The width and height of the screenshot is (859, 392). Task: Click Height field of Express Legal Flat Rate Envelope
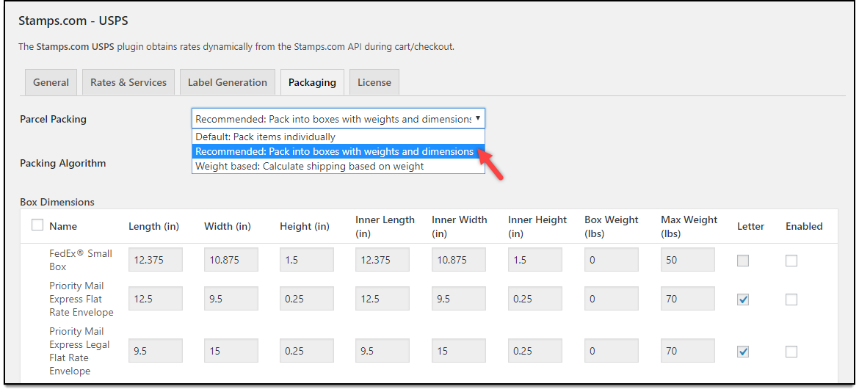click(x=307, y=351)
